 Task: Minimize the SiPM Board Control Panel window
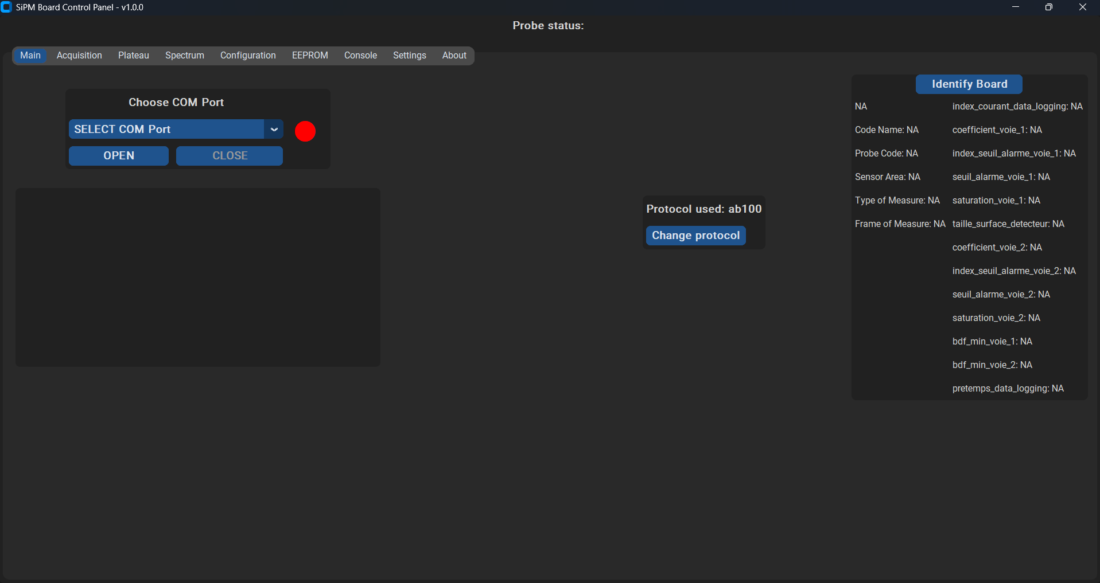coord(1016,7)
